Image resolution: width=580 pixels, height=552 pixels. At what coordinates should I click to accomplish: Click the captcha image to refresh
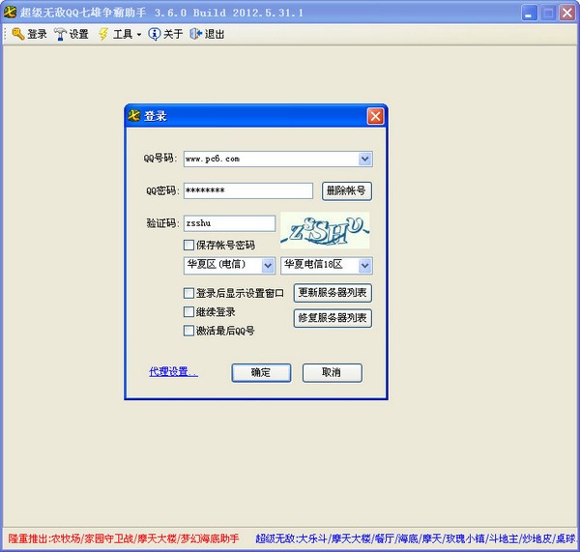(325, 230)
